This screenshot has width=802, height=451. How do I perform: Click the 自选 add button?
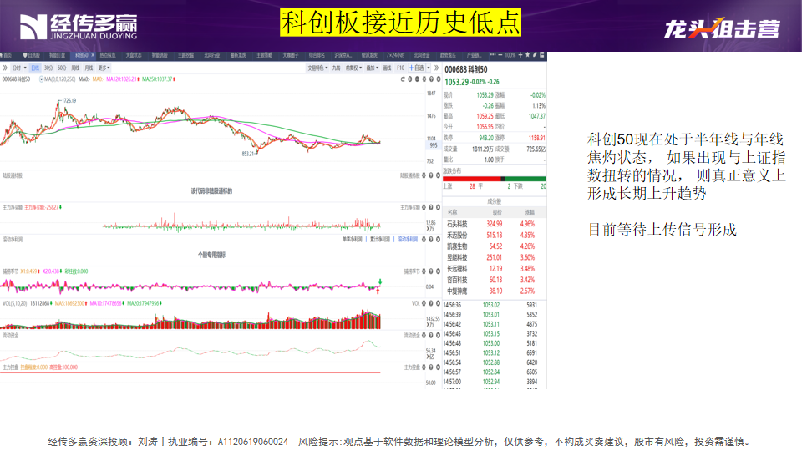click(x=417, y=68)
